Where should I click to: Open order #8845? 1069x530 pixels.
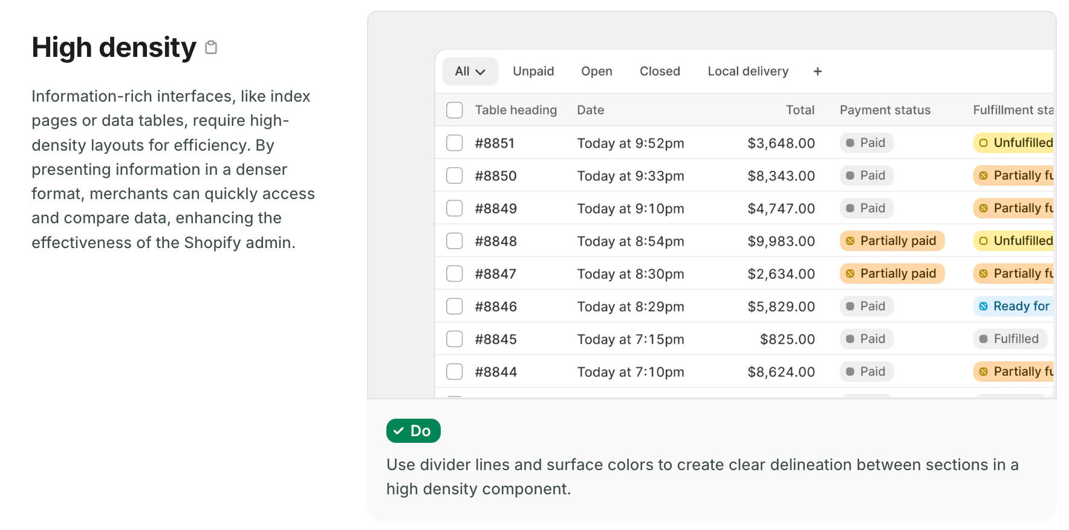tap(496, 339)
